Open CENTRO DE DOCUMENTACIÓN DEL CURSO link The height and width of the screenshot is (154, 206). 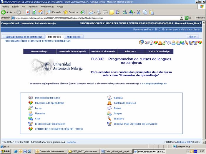pos(59,129)
